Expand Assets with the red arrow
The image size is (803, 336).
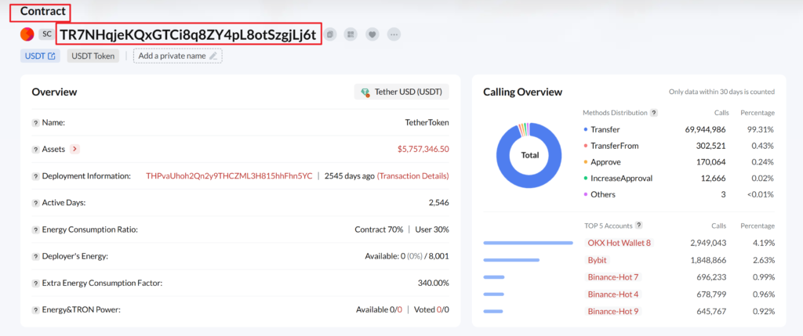click(74, 150)
